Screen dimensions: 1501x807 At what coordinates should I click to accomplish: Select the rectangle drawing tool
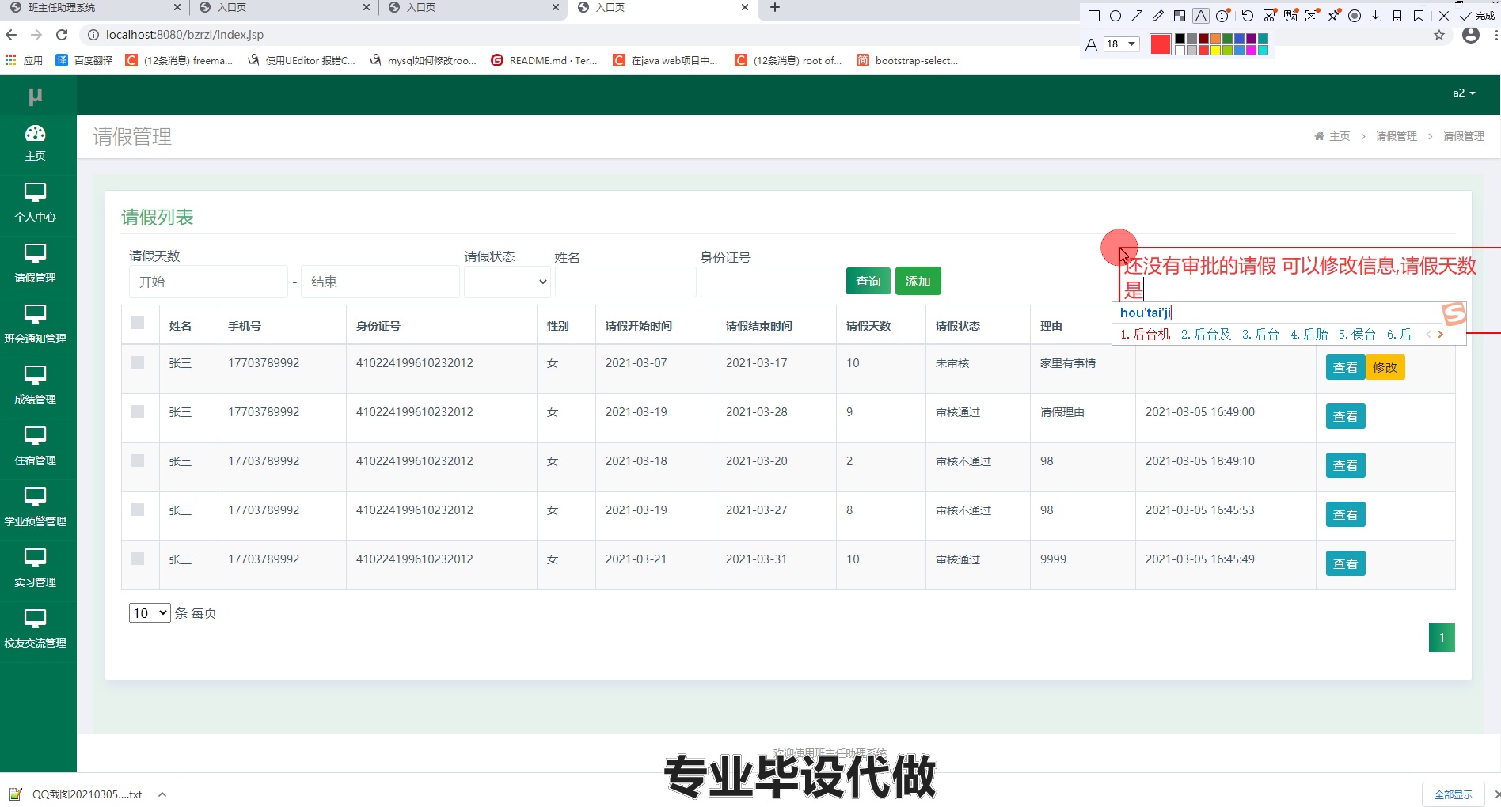click(x=1094, y=16)
